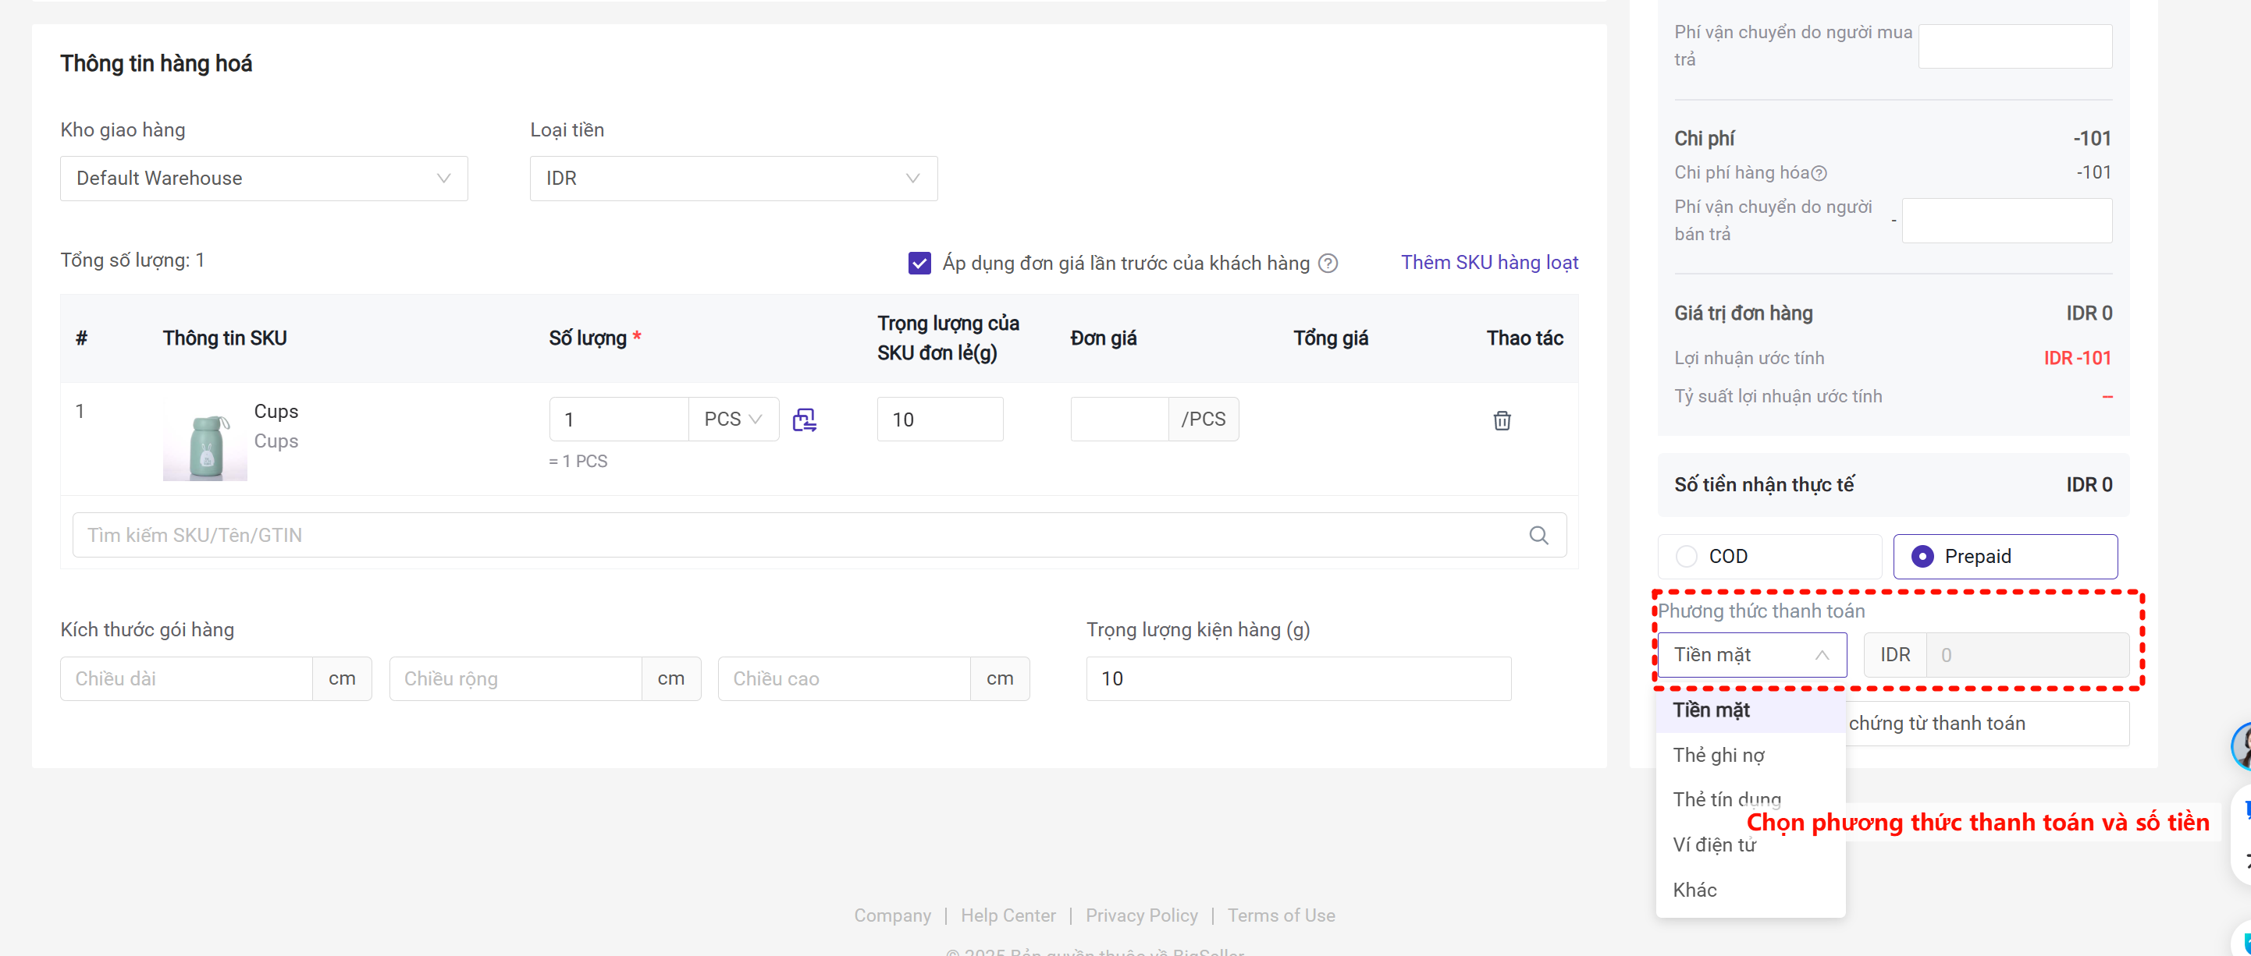Image resolution: width=2251 pixels, height=956 pixels.
Task: Click the unit conversion icon next to PCS
Action: pyautogui.click(x=804, y=420)
